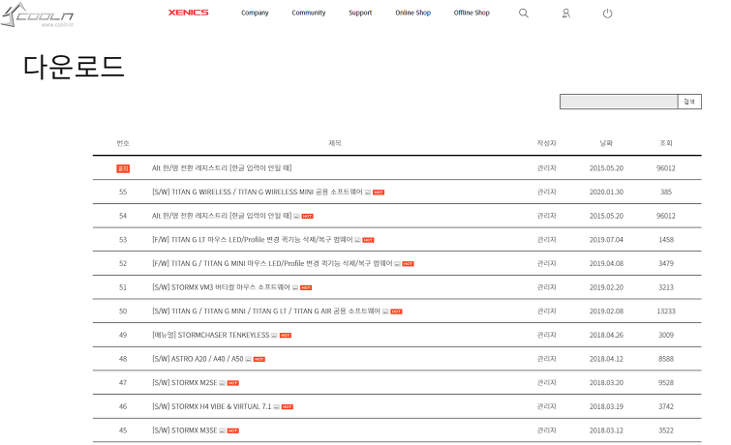The image size is (731, 445).
Task: Open the Company menu
Action: (255, 13)
